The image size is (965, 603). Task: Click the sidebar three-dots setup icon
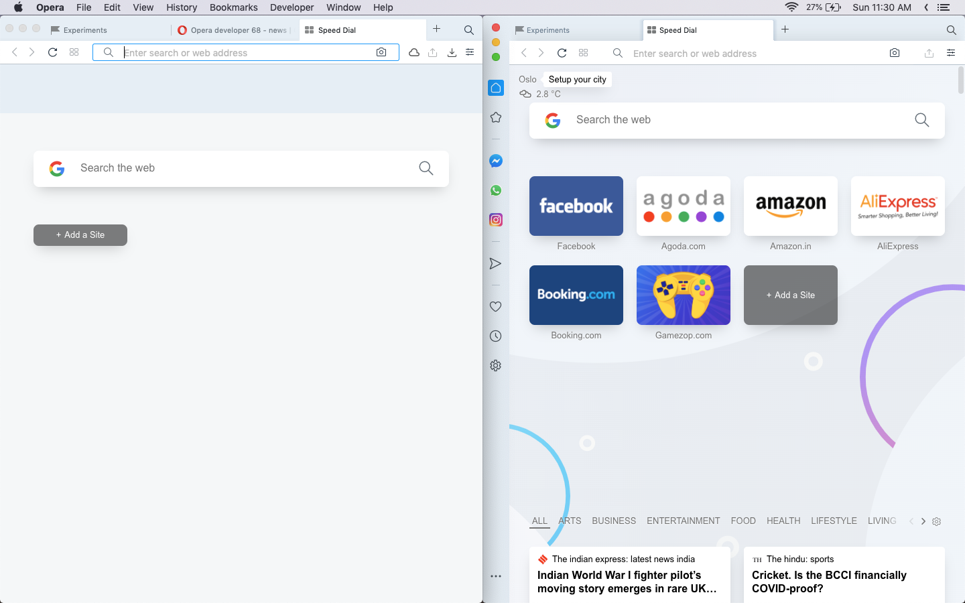tap(496, 576)
